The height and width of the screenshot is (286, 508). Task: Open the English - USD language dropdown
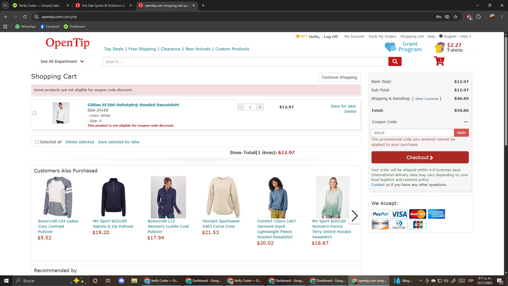pyautogui.click(x=455, y=36)
